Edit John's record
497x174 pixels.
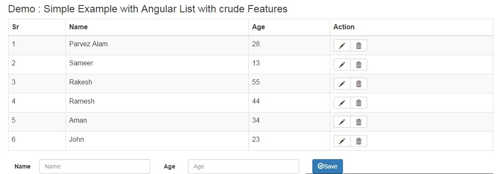tap(342, 141)
